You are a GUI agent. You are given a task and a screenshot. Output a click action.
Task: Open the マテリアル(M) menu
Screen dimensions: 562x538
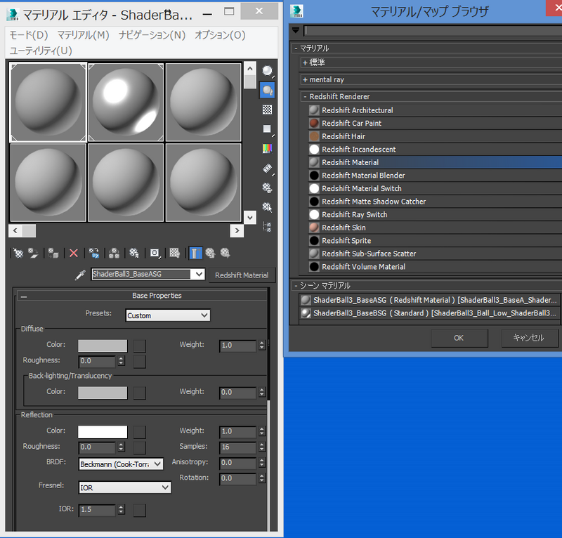pyautogui.click(x=83, y=35)
